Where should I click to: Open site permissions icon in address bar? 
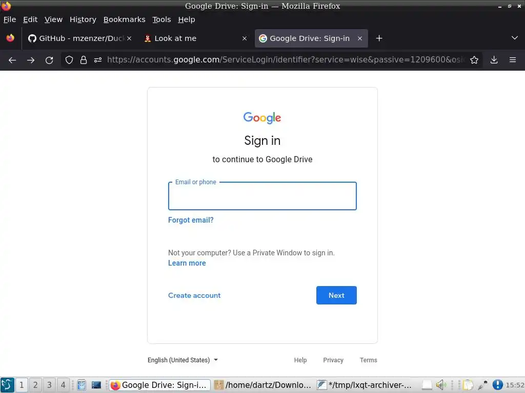pyautogui.click(x=98, y=60)
